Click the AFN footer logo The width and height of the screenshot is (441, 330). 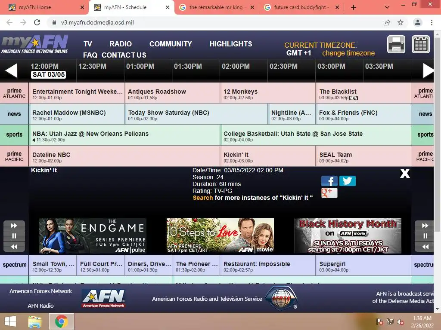click(x=103, y=298)
